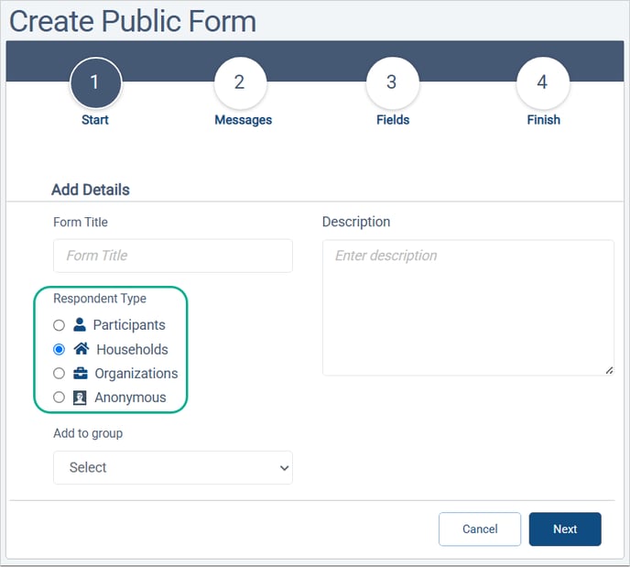Go to step 1 Start circle

pos(95,83)
